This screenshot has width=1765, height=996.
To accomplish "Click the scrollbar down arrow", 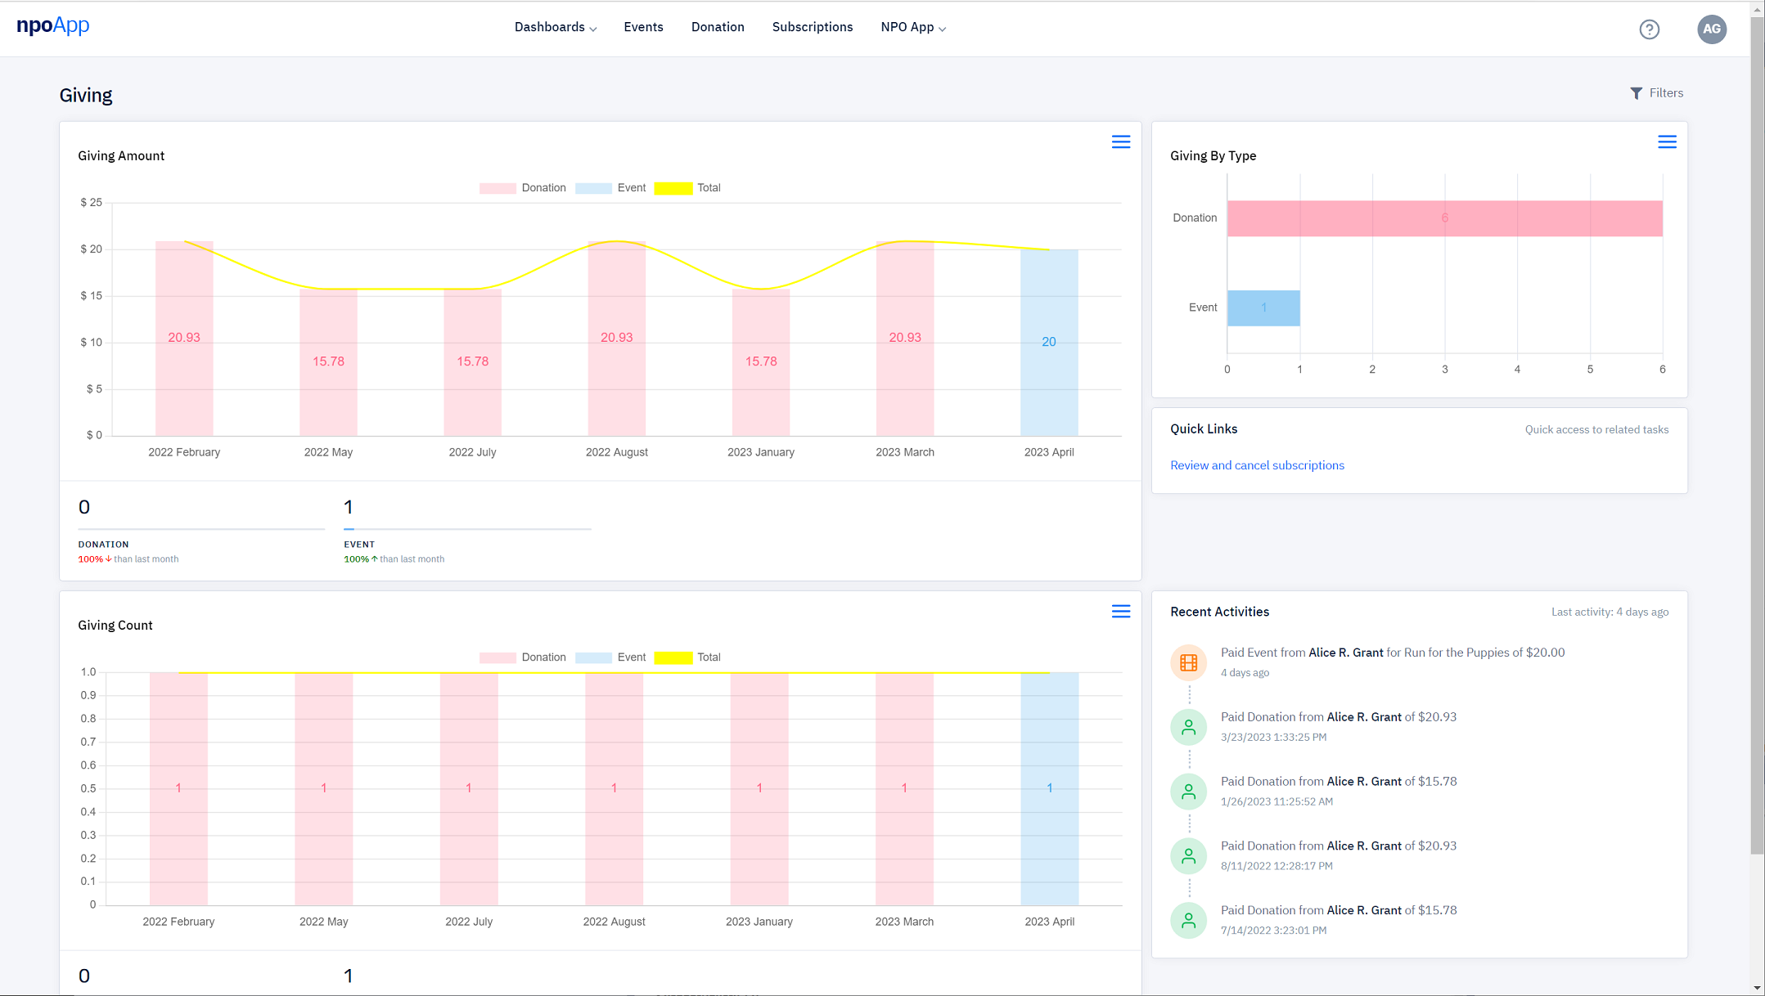I will pyautogui.click(x=1757, y=988).
